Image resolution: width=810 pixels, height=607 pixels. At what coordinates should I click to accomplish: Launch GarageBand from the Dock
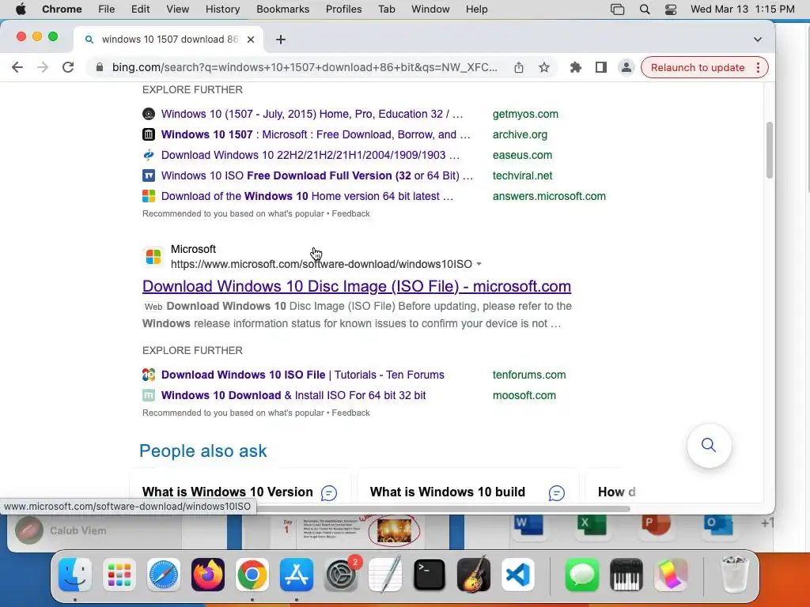pyautogui.click(x=474, y=575)
